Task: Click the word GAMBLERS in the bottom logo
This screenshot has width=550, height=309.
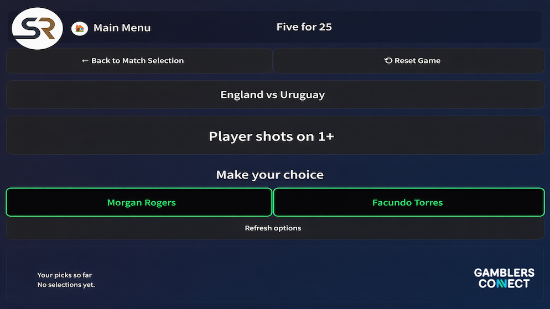Action: click(504, 273)
